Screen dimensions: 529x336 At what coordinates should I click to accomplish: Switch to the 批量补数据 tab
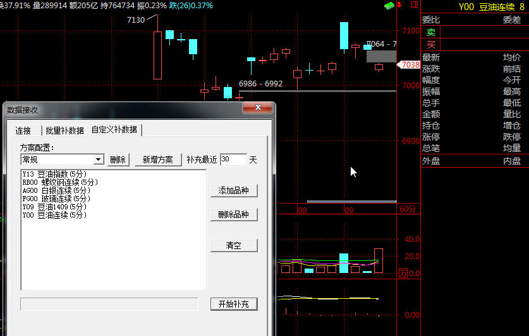pyautogui.click(x=64, y=130)
